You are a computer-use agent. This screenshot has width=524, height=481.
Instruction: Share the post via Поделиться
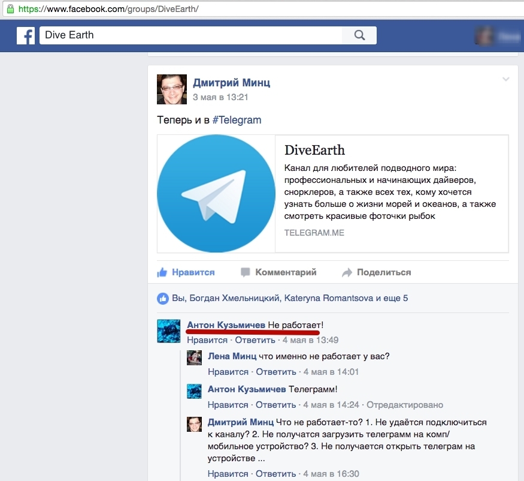click(376, 272)
